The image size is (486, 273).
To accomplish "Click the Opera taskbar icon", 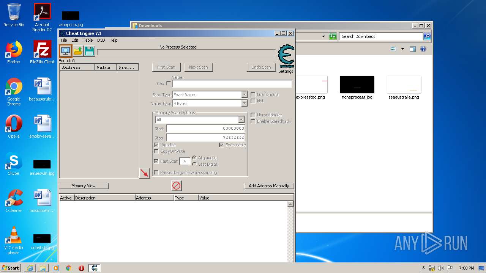I will [x=81, y=268].
